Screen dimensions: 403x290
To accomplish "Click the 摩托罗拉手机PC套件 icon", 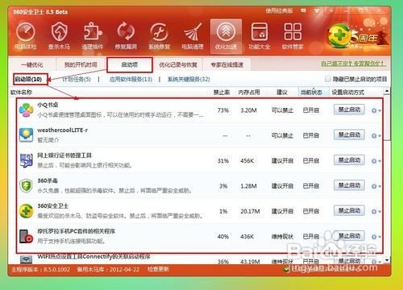I will coord(26,236).
